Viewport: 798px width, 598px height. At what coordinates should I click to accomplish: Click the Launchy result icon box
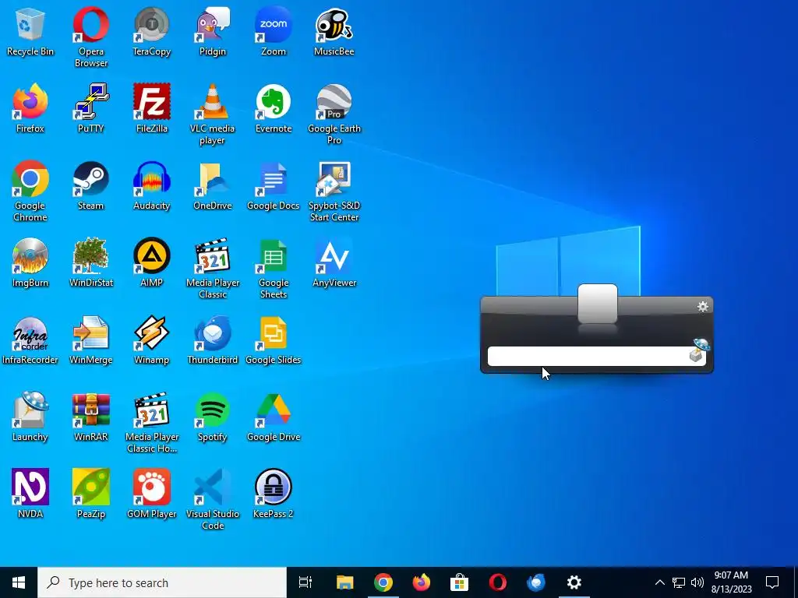tap(598, 304)
